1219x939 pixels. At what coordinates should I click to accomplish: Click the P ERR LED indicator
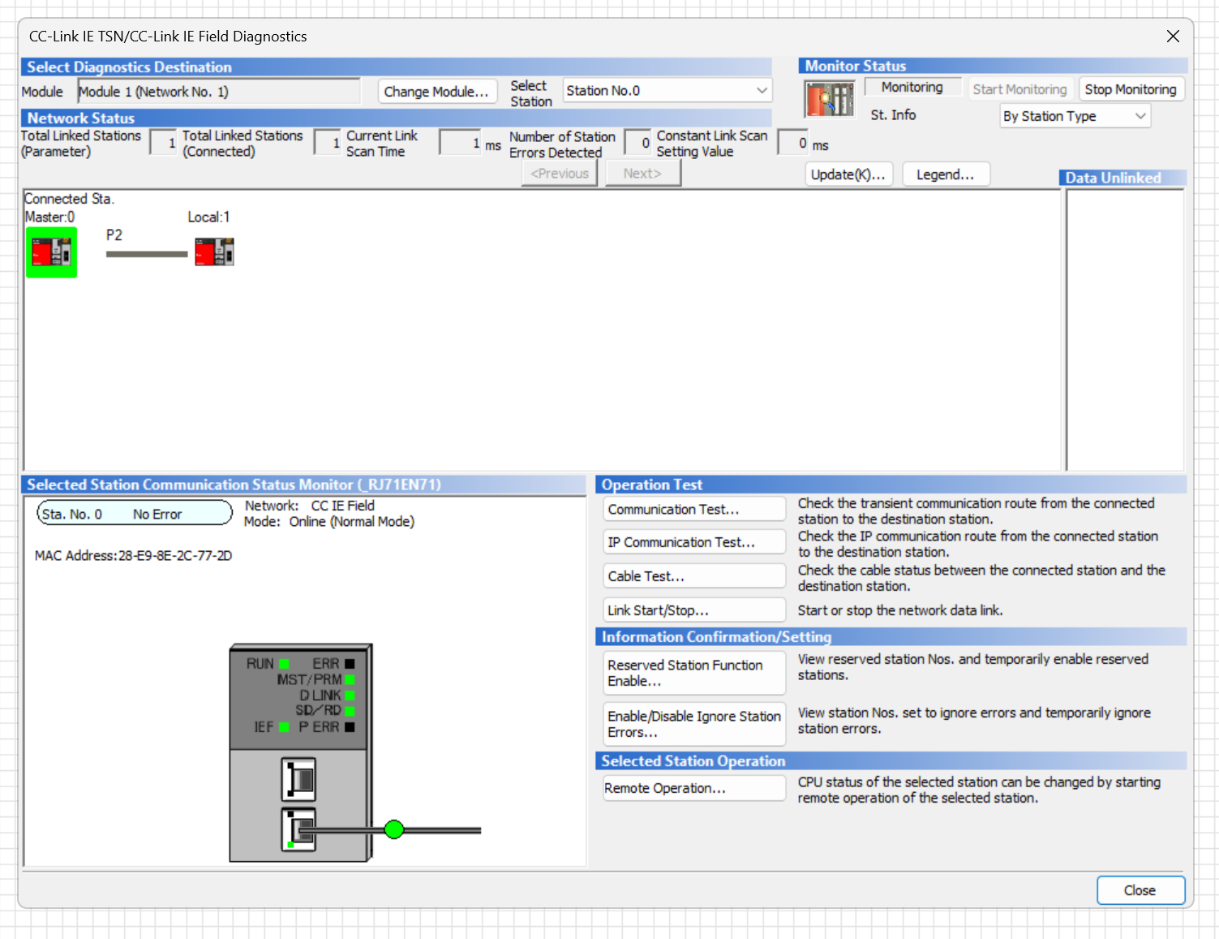(x=350, y=727)
